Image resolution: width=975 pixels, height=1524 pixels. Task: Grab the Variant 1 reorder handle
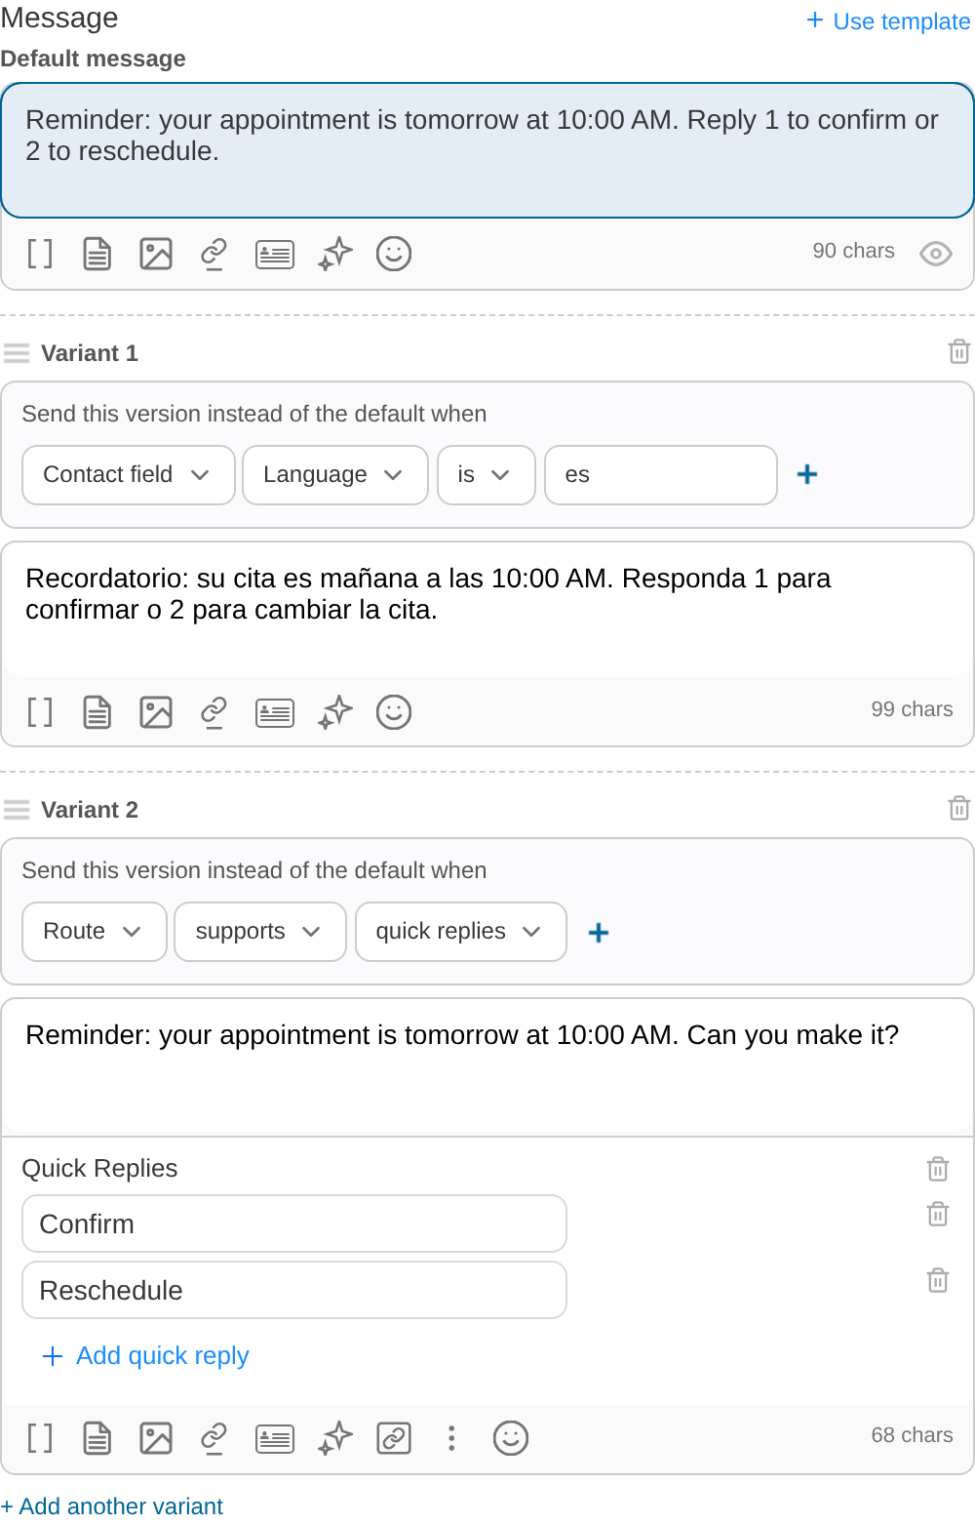tap(17, 352)
